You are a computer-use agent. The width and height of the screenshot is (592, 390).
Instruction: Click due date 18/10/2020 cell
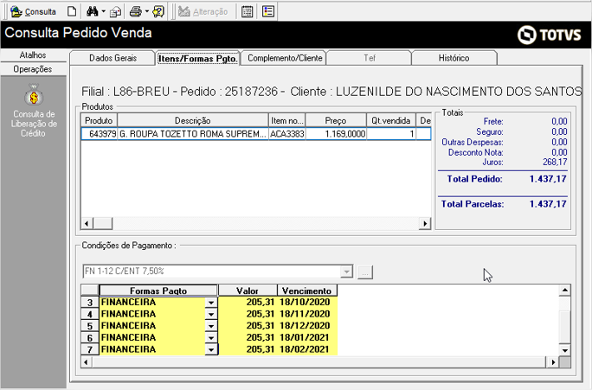click(307, 303)
